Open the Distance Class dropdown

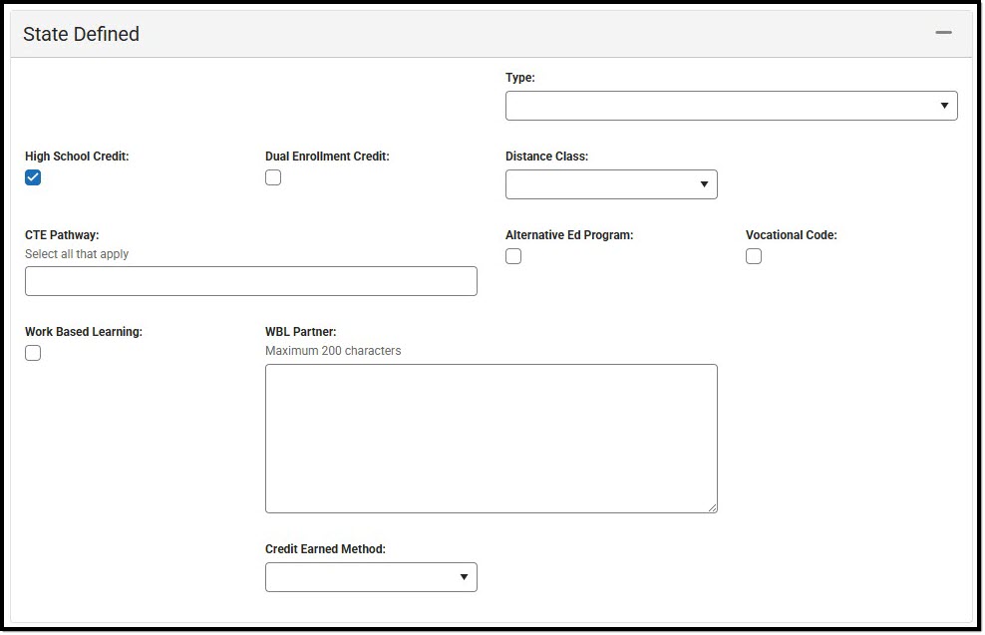pyautogui.click(x=611, y=184)
